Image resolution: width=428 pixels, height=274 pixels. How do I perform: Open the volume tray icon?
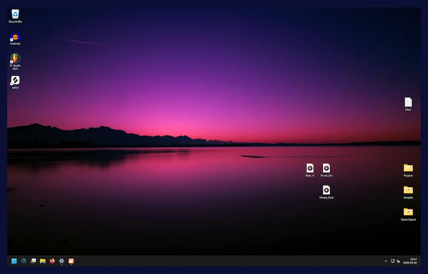(x=398, y=261)
